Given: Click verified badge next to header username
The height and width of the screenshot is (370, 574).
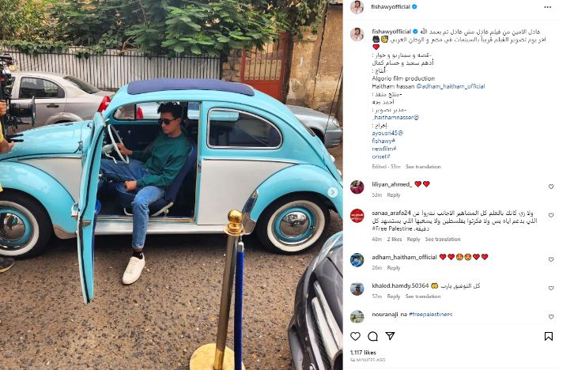Looking at the screenshot, I should 415,7.
